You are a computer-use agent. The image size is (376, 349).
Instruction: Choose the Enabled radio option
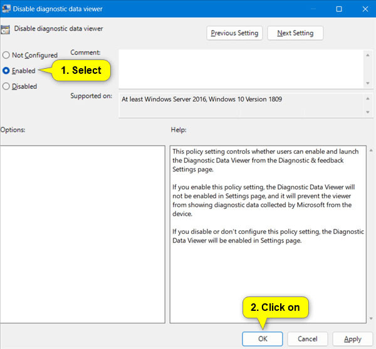[6, 71]
